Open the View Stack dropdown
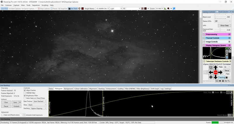 (x=37, y=105)
